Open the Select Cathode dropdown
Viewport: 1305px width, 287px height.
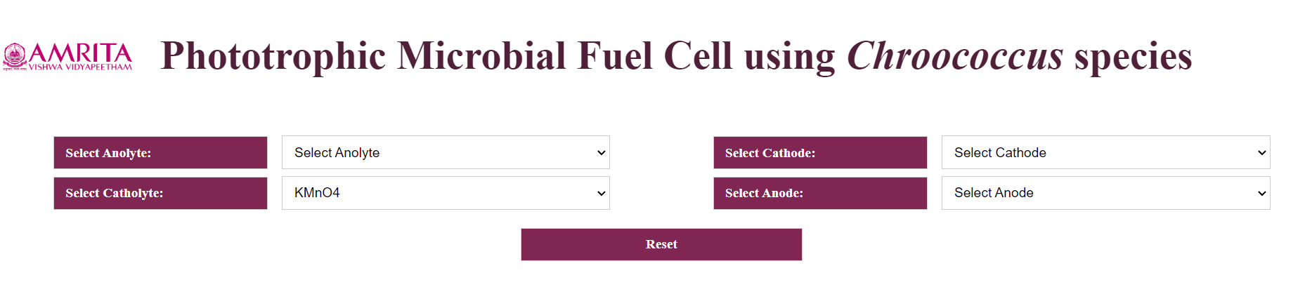coord(1105,152)
